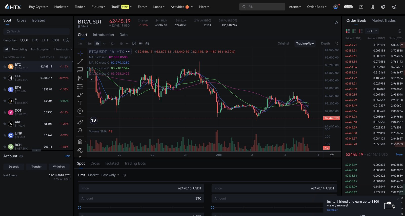Open the order book precision 0.01 dropdown

pos(372,31)
